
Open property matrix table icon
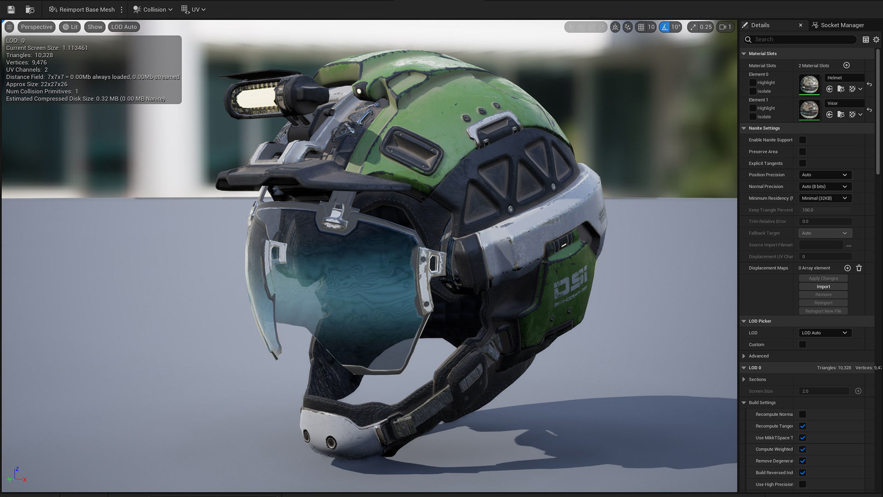[x=866, y=40]
